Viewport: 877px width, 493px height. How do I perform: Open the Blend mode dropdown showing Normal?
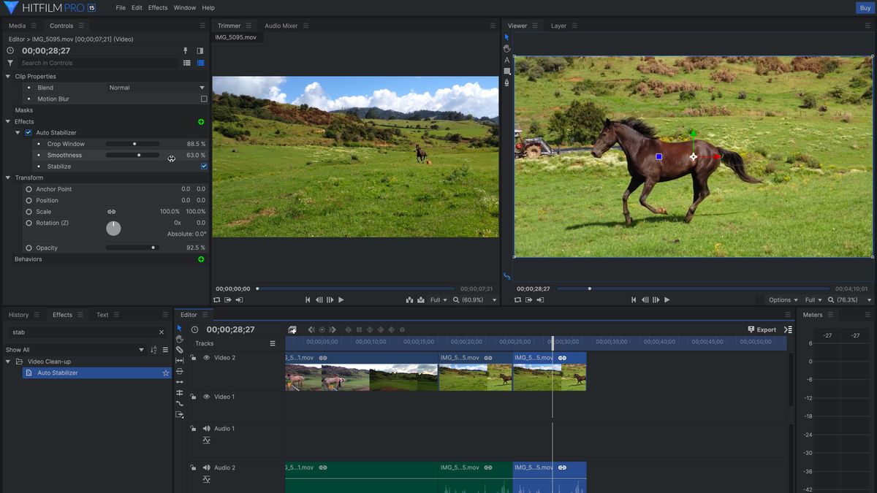click(x=157, y=87)
